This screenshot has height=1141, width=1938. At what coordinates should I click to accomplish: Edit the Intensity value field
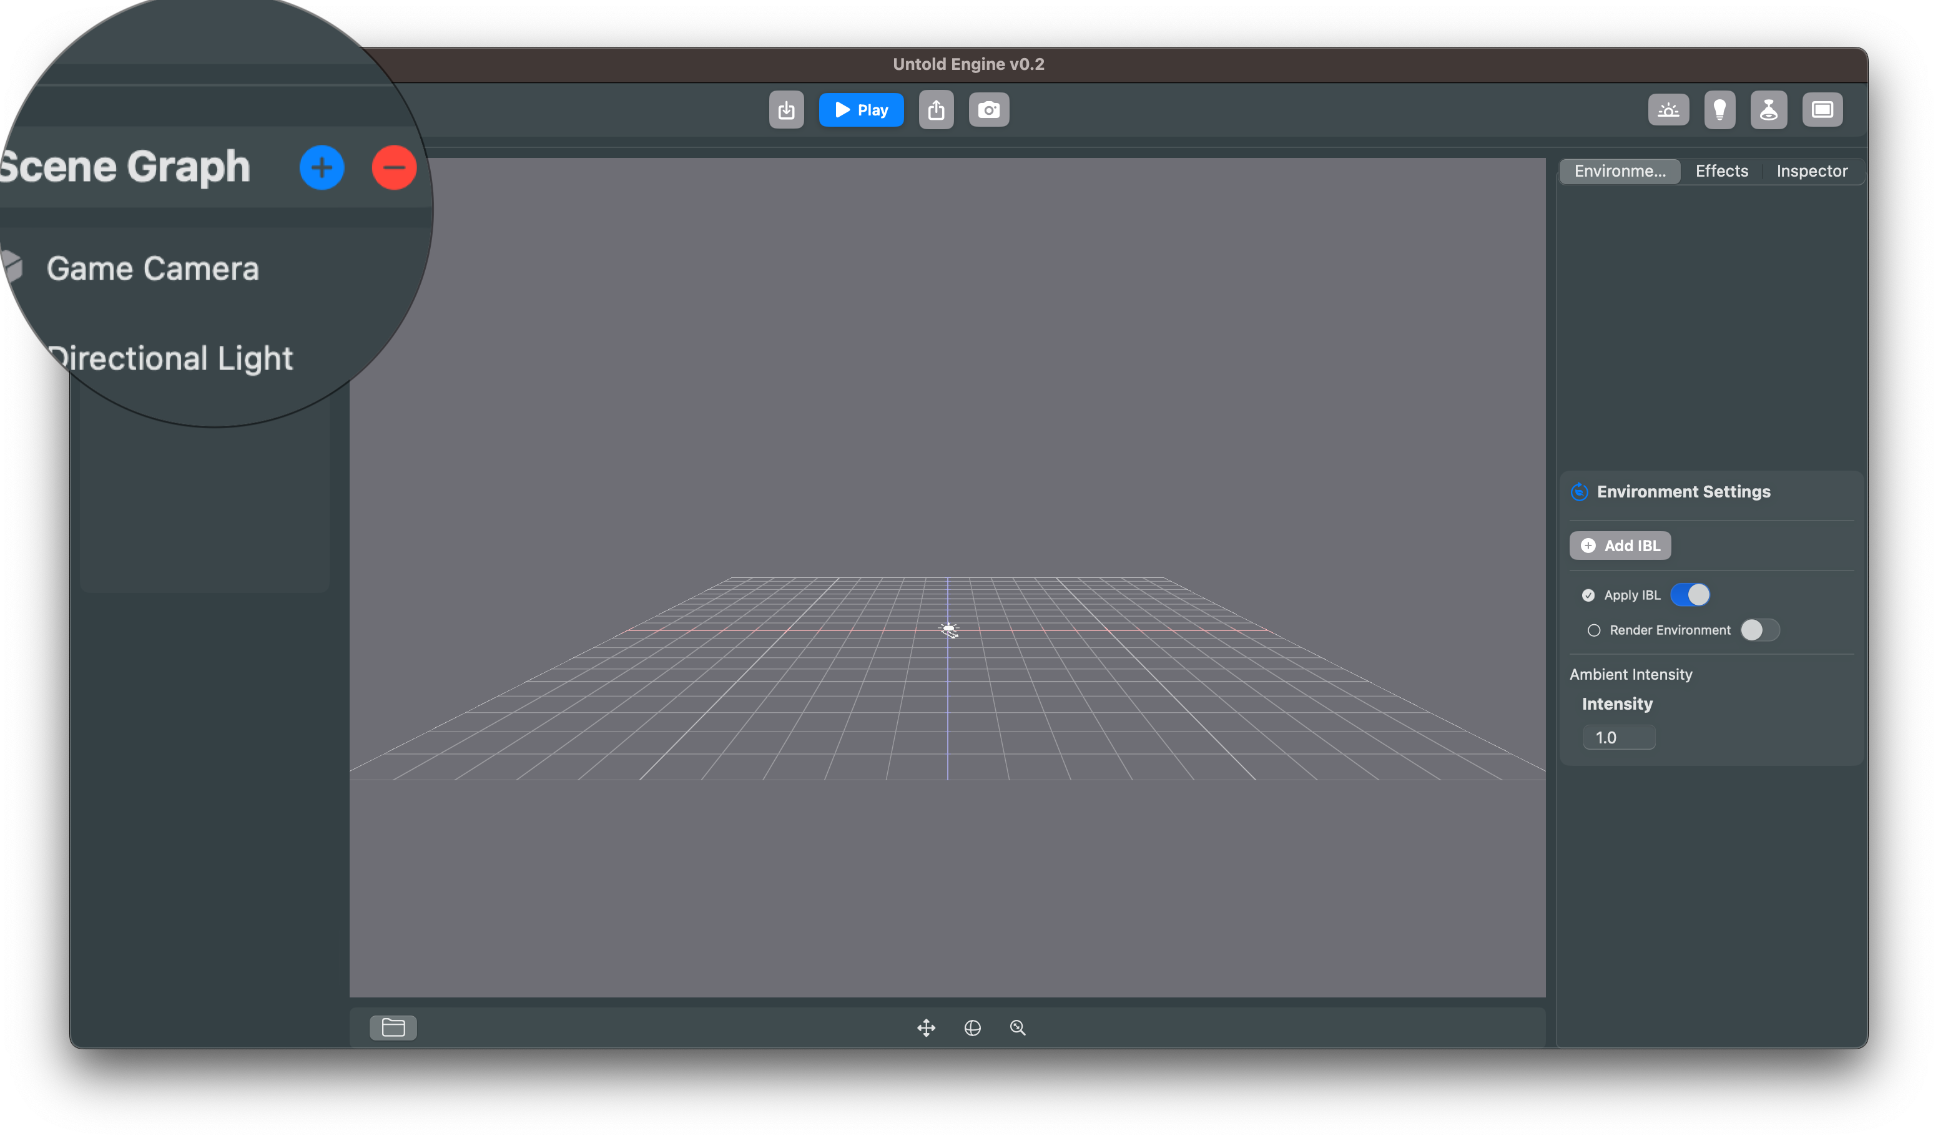[x=1619, y=737]
